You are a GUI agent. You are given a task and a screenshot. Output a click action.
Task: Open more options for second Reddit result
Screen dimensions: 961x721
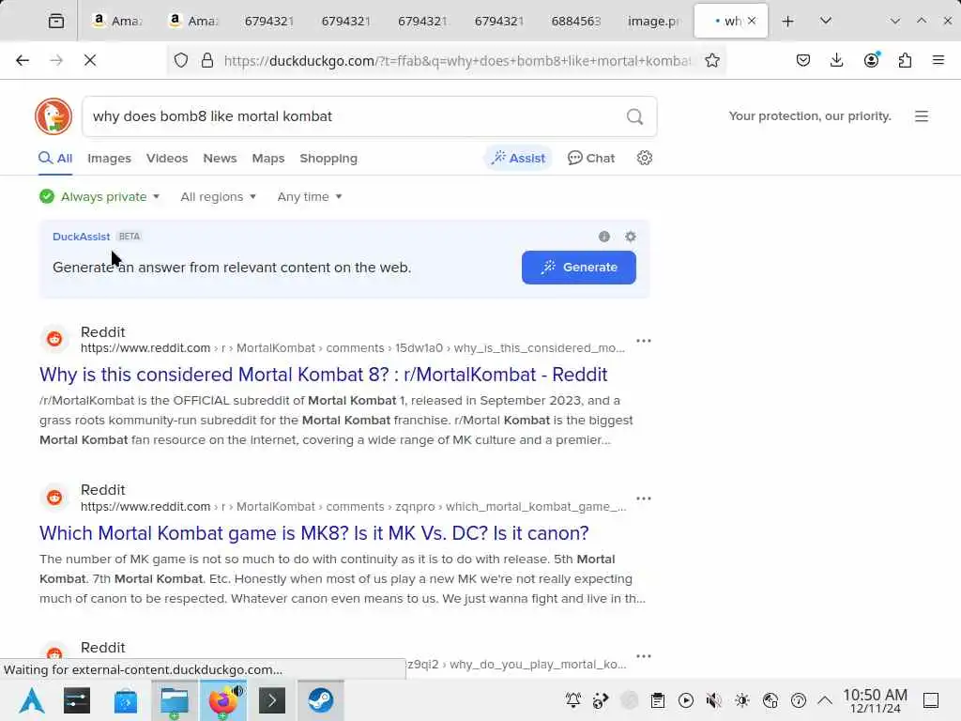644,499
